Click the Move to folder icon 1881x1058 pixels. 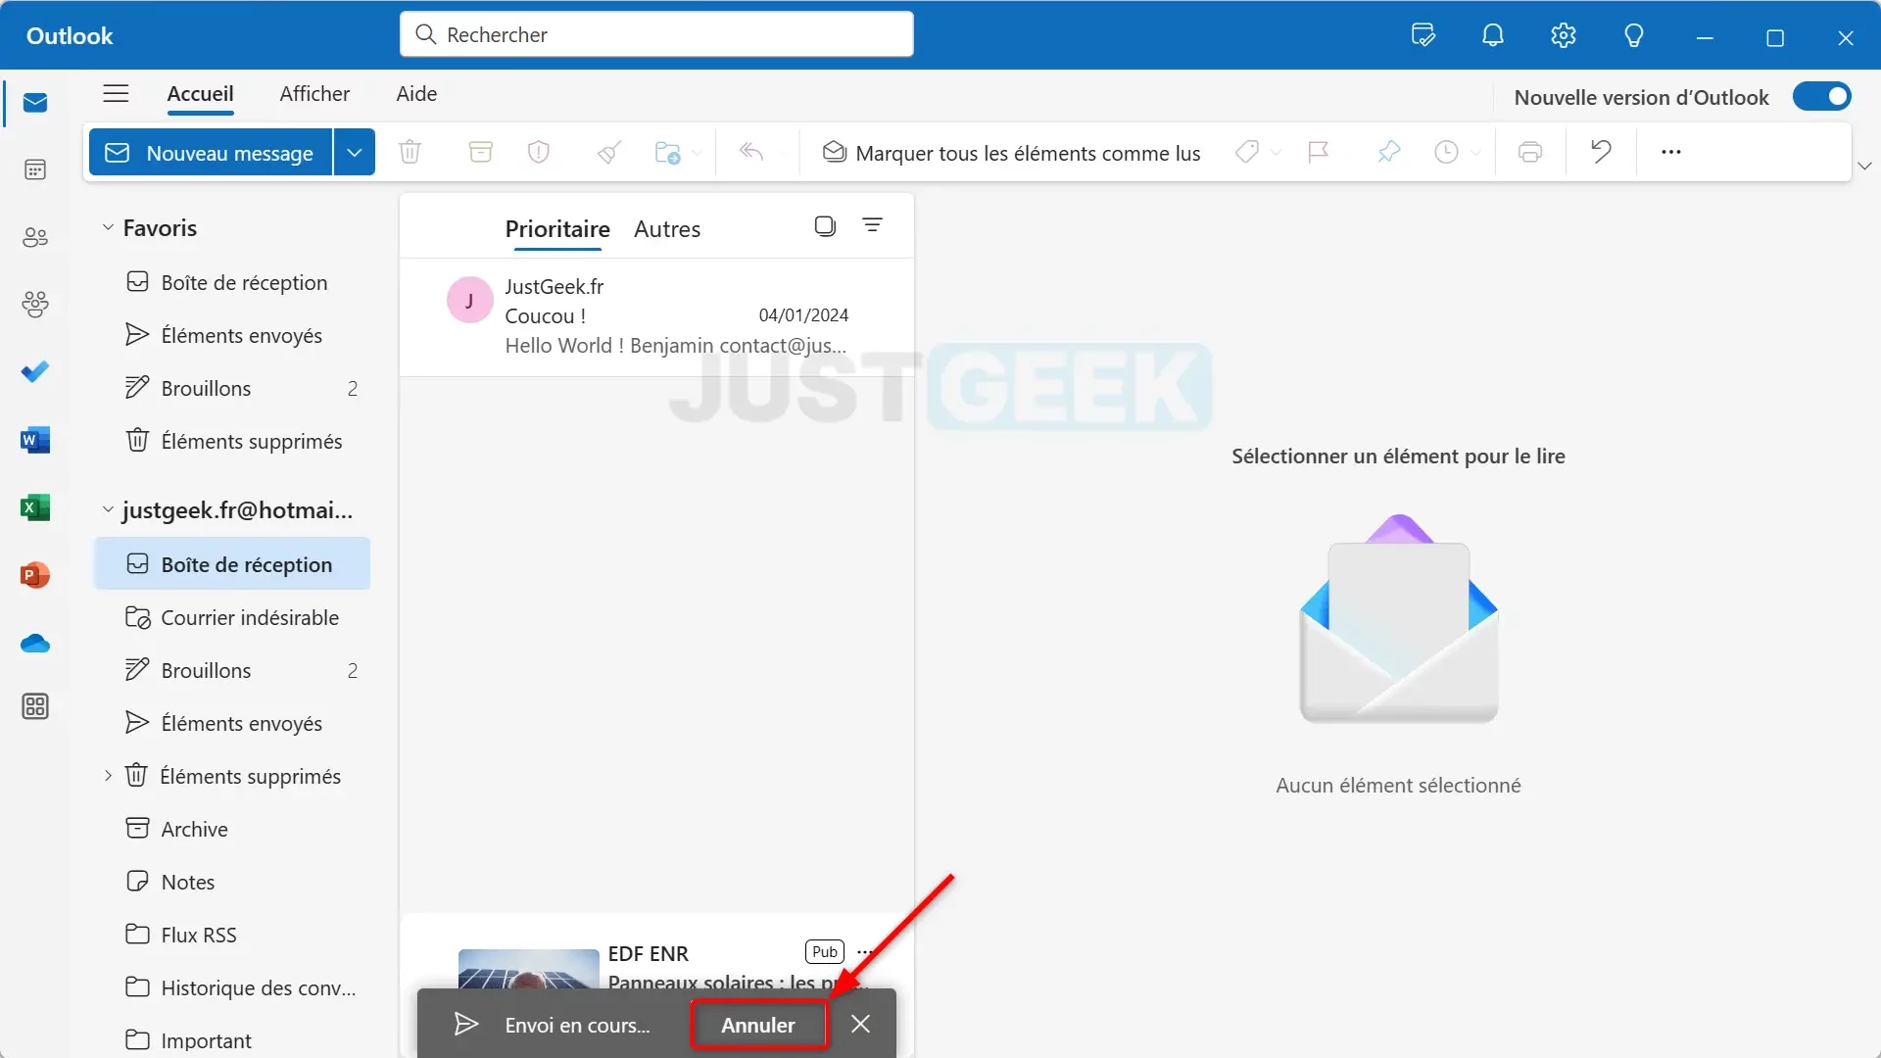click(667, 152)
